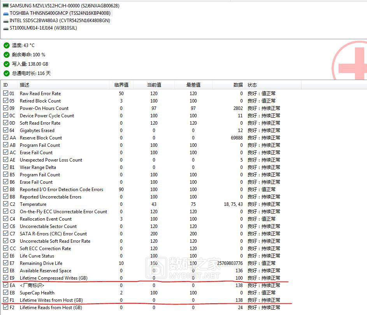Toggle checkbox for C2 Temperature
The height and width of the screenshot is (315, 367).
5,204
